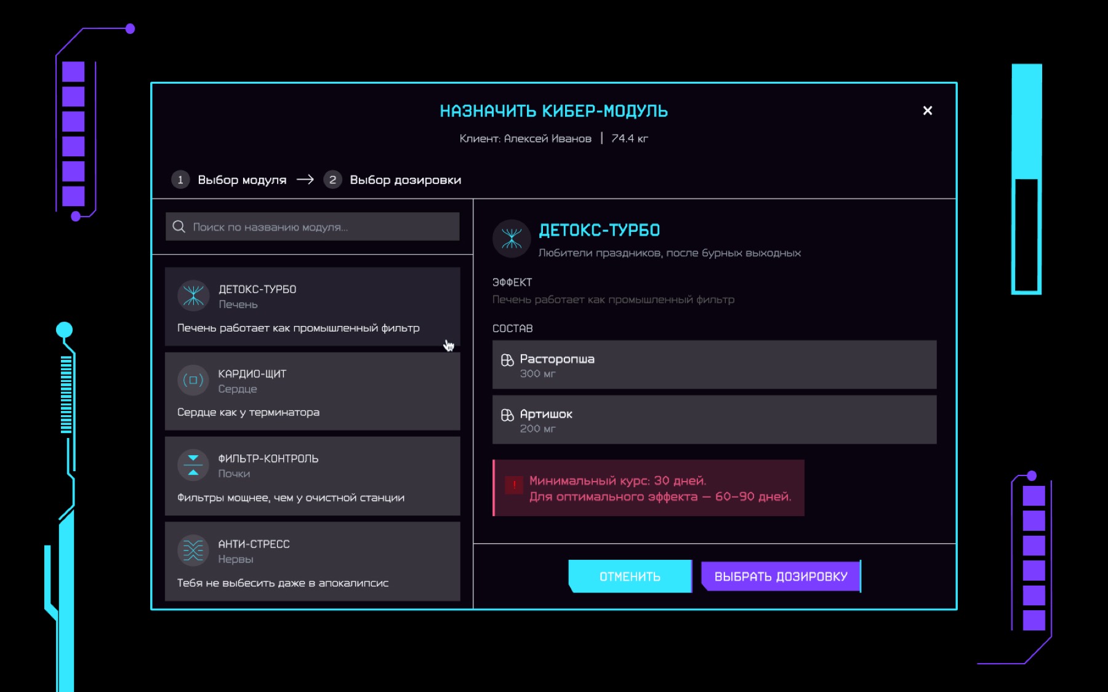Click the client name Алексей Иванов
The image size is (1108, 692).
point(548,138)
